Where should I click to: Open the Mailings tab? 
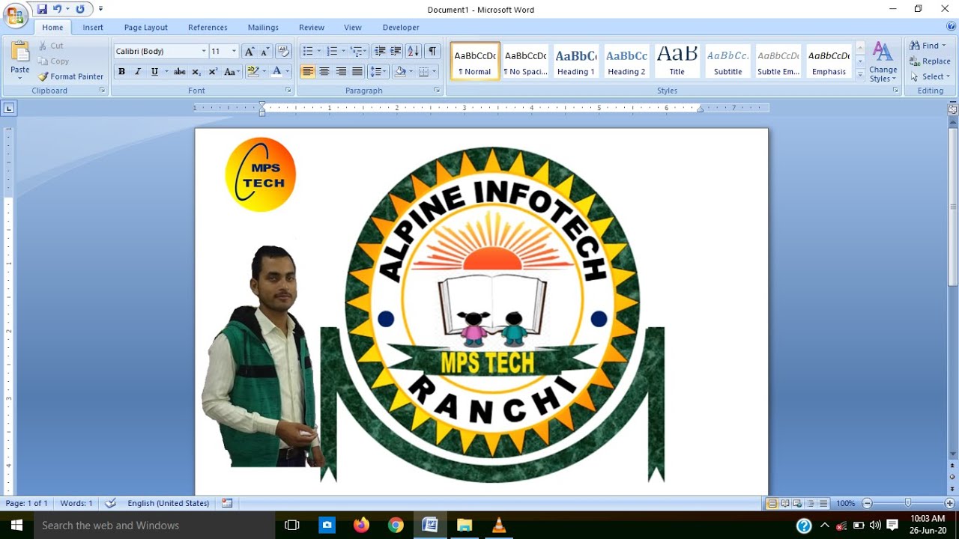click(x=263, y=28)
